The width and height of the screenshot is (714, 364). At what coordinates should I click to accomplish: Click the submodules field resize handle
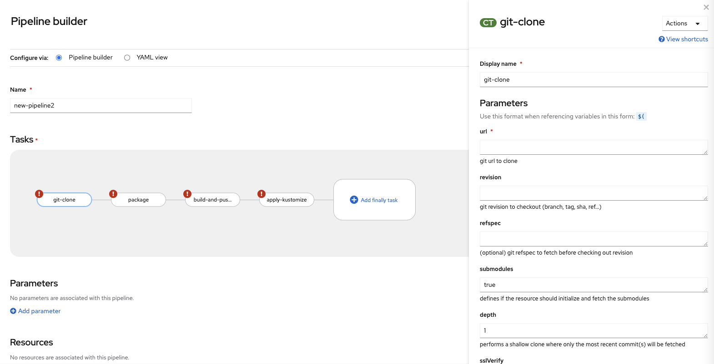(705, 290)
